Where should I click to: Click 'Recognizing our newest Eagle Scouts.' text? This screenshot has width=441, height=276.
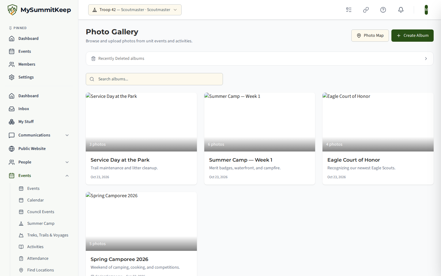[x=361, y=168]
